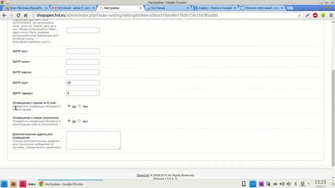Close the Настройки browser tab
Image resolution: width=335 pixels, height=188 pixels.
coord(141,8)
